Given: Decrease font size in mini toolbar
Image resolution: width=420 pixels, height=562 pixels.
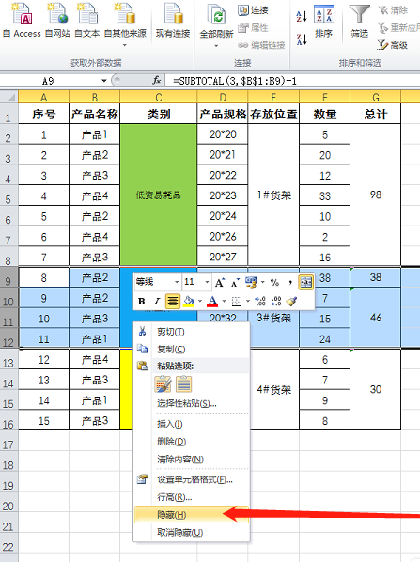Looking at the screenshot, I should 235,283.
